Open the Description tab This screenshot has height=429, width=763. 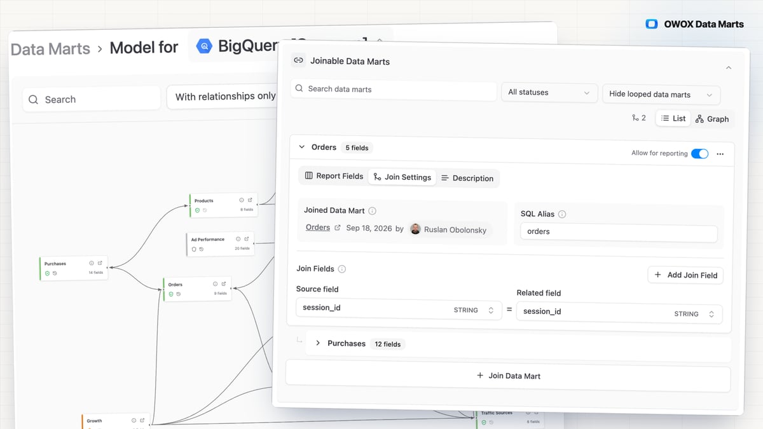[467, 179]
